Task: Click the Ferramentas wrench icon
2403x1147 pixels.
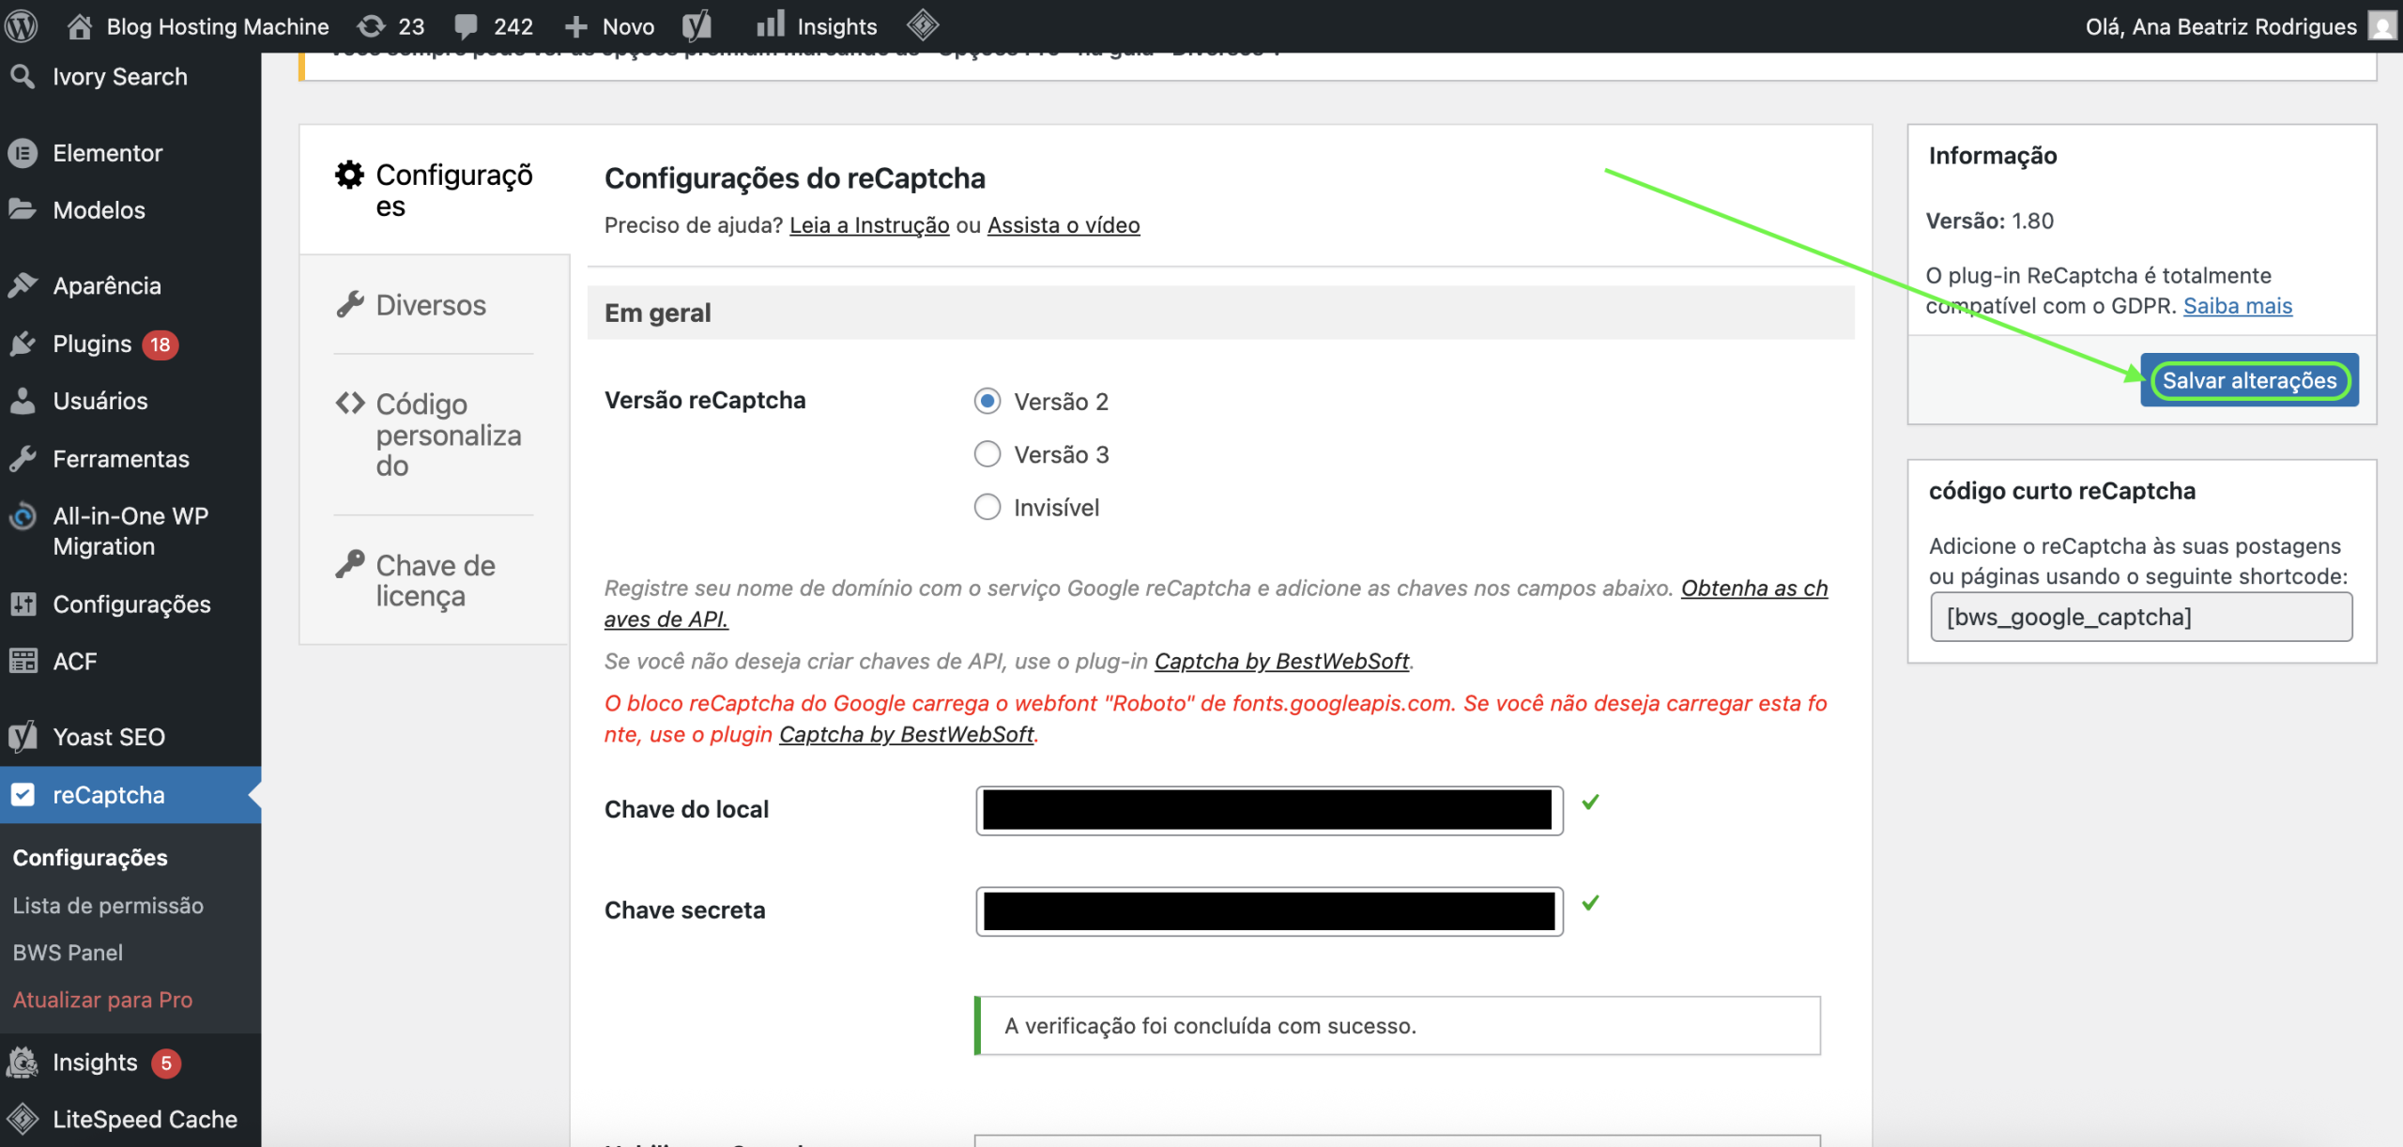Action: tap(23, 459)
